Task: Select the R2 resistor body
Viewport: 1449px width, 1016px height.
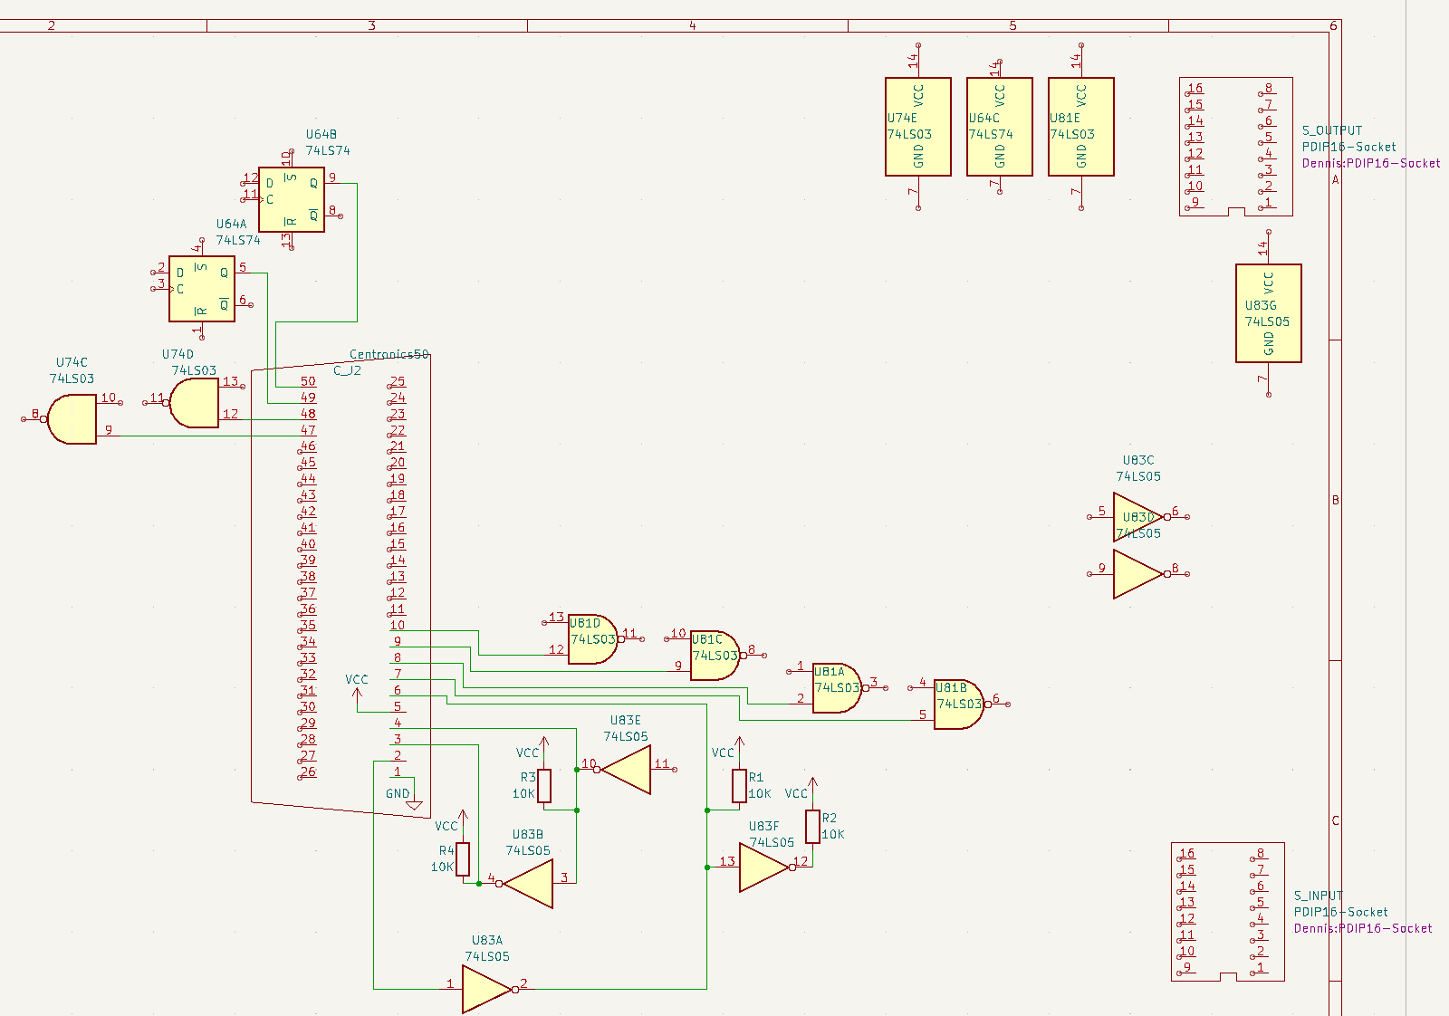Action: (813, 827)
